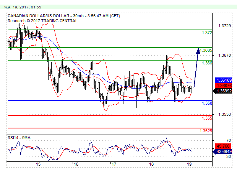
Task: Click the y-axis value 1.3729
Action: [225, 26]
